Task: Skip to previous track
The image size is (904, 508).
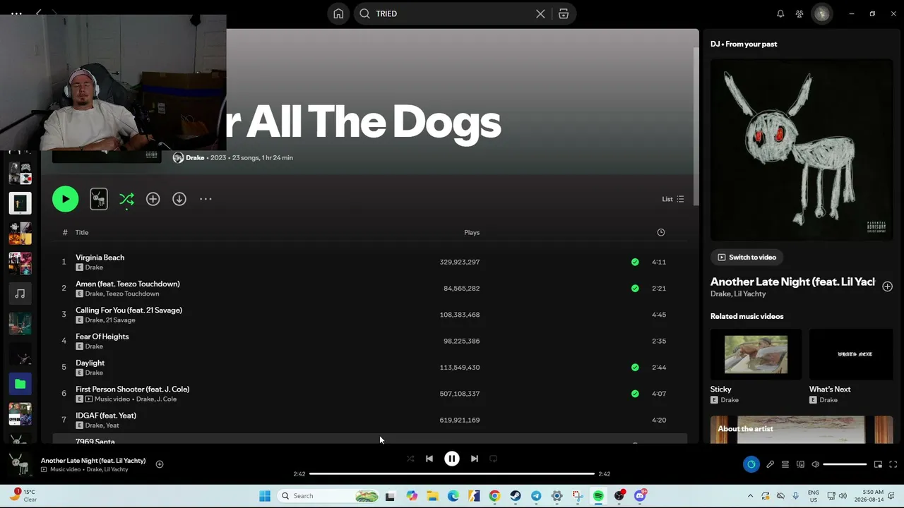Action: (429, 459)
